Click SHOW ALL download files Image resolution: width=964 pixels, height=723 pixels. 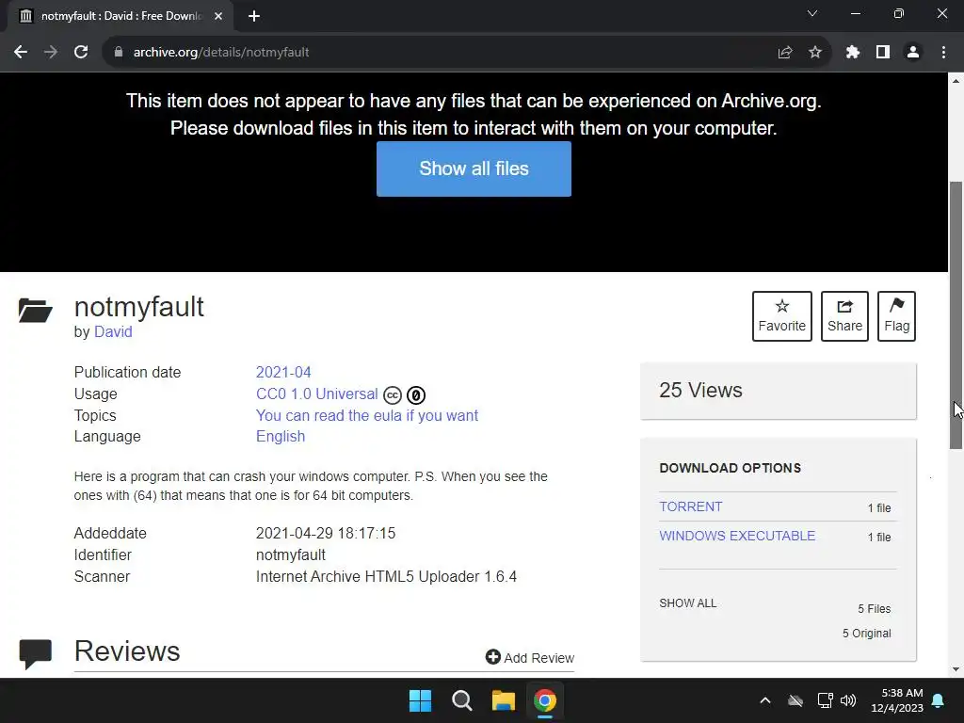(688, 603)
